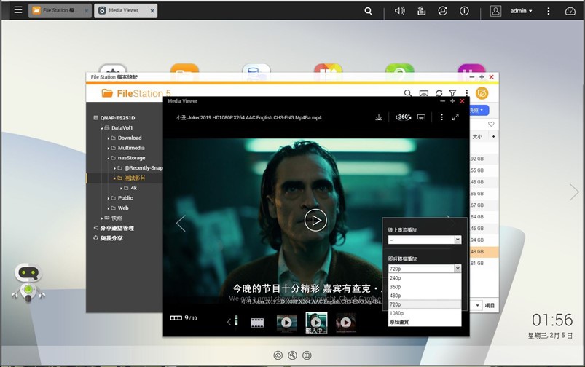Click the File Station search magnifier icon
This screenshot has width=585, height=367.
408,93
